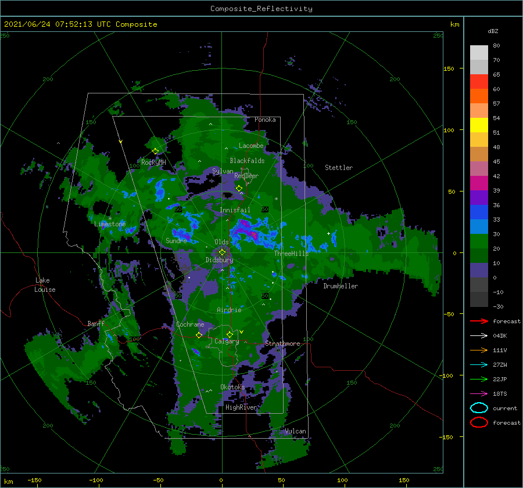
Task: Click the 80 dBZ light gray swatch
Action: 479,53
